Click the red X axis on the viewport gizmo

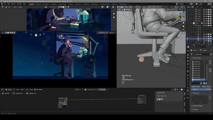pos(180,17)
